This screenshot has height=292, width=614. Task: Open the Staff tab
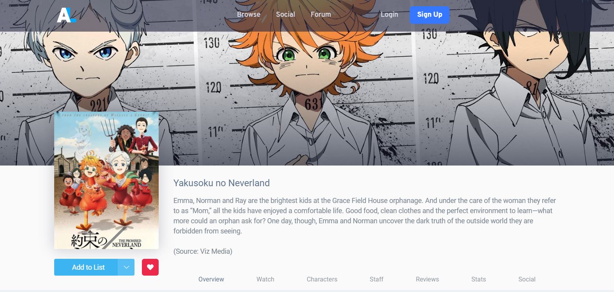377,279
